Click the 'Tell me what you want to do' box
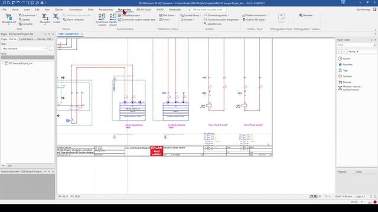This screenshot has height=212, width=378. pyautogui.click(x=207, y=9)
